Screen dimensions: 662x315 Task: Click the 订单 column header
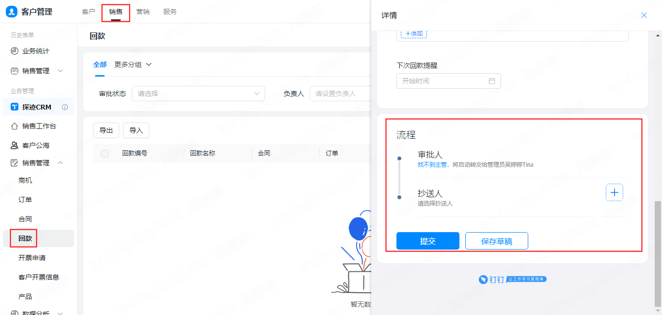[332, 153]
